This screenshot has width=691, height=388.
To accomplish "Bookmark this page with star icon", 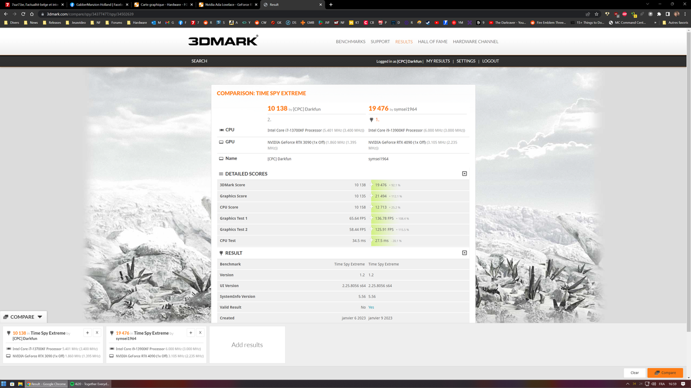I will pyautogui.click(x=597, y=14).
